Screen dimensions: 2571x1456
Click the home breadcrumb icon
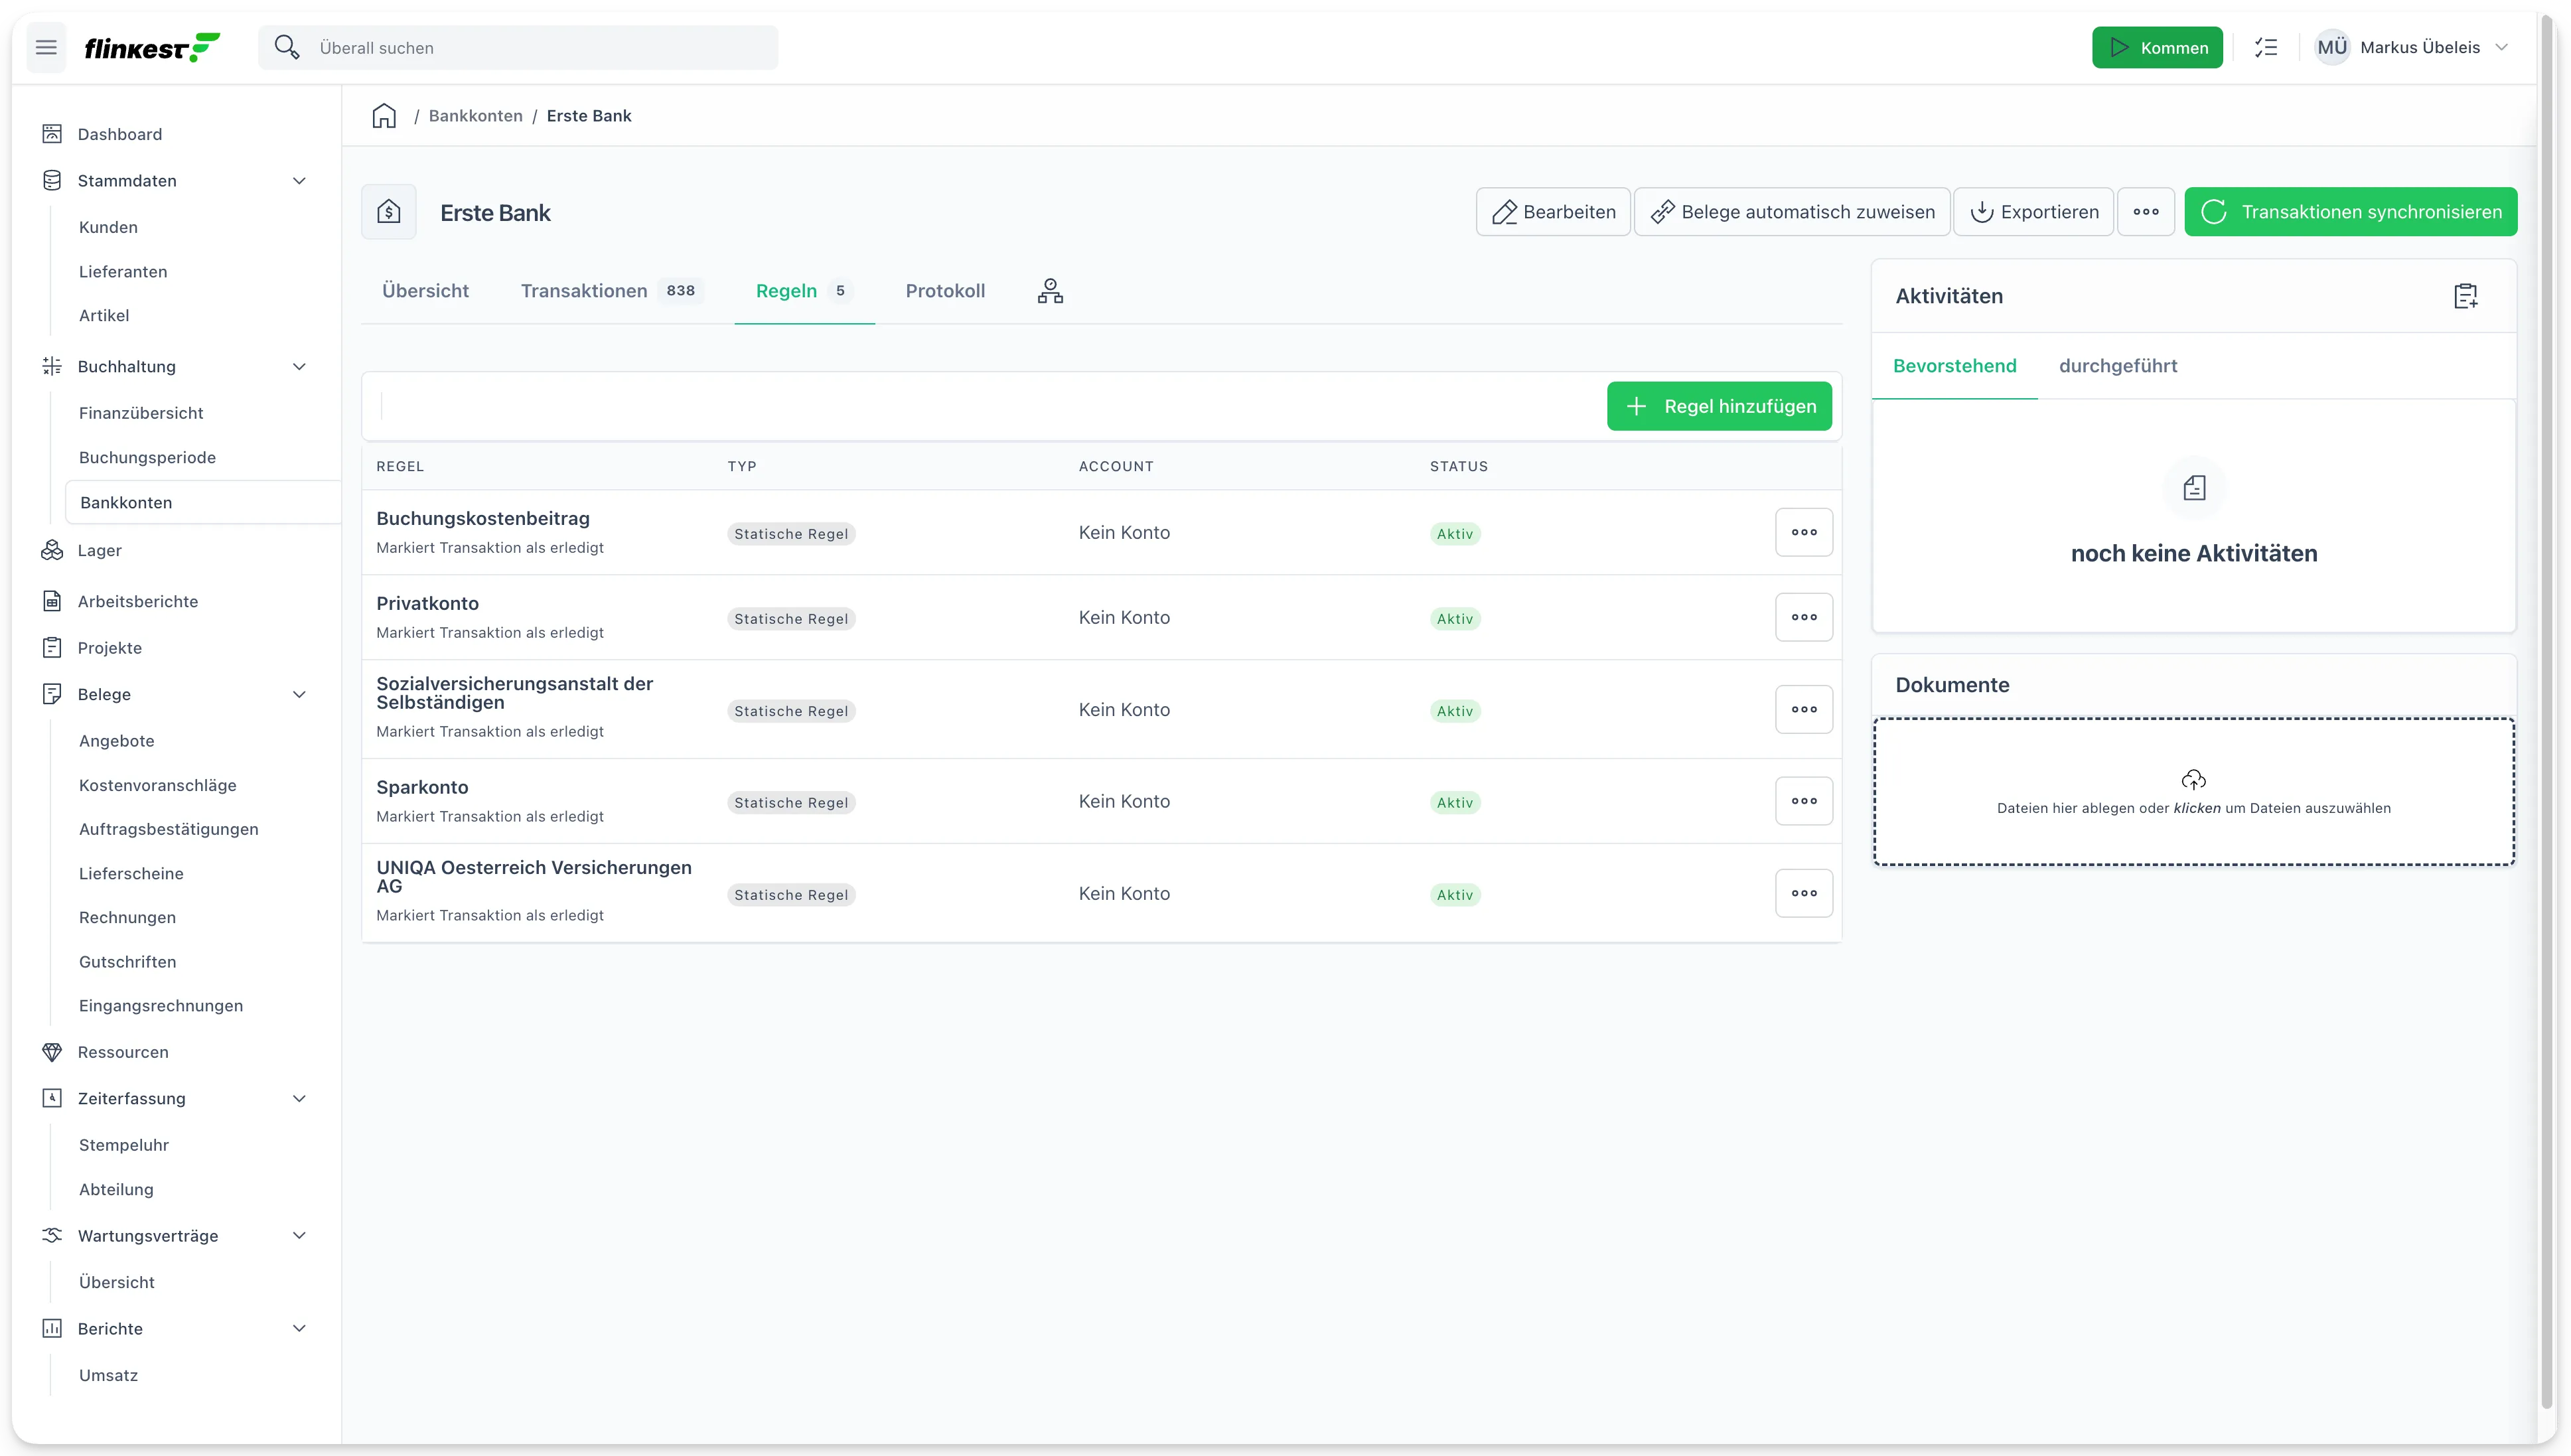384,116
